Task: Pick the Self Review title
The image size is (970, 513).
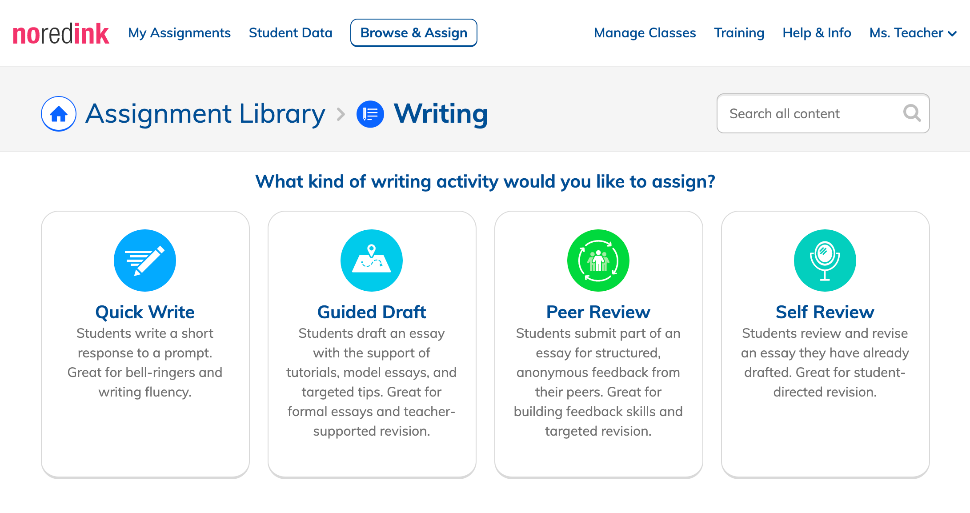Action: pyautogui.click(x=825, y=312)
